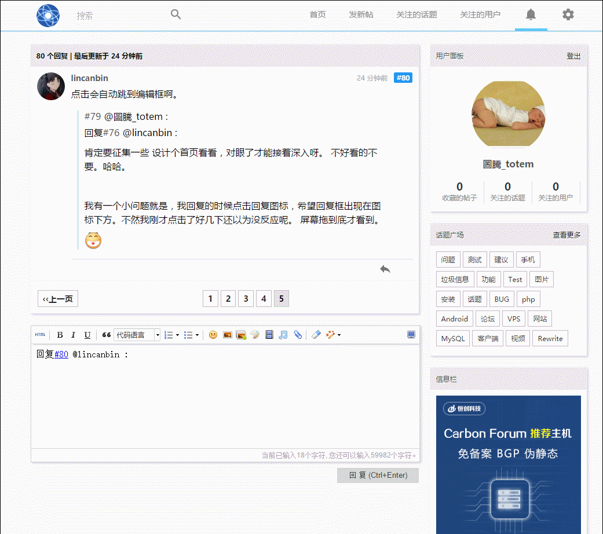Expand the ordered list style arrow
The height and width of the screenshot is (534, 603).
coord(177,335)
